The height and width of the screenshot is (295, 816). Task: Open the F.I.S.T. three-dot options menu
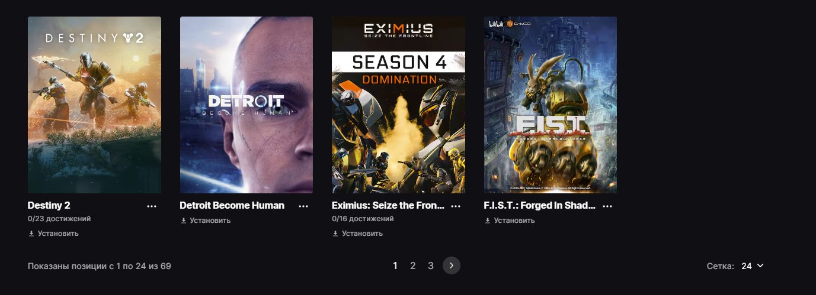[607, 206]
